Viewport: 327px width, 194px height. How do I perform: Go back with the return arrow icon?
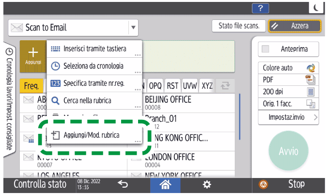[x=123, y=184]
